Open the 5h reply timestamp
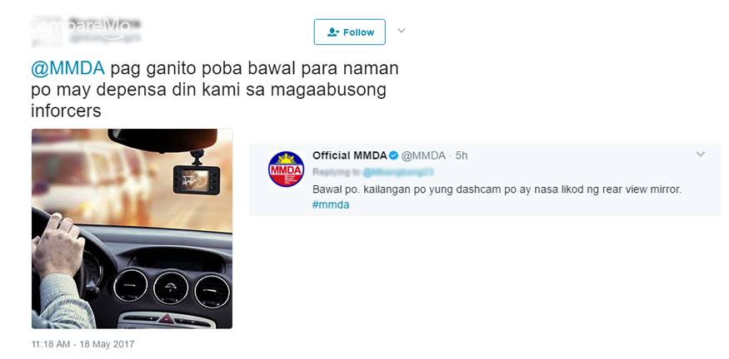The width and height of the screenshot is (729, 359). point(462,155)
